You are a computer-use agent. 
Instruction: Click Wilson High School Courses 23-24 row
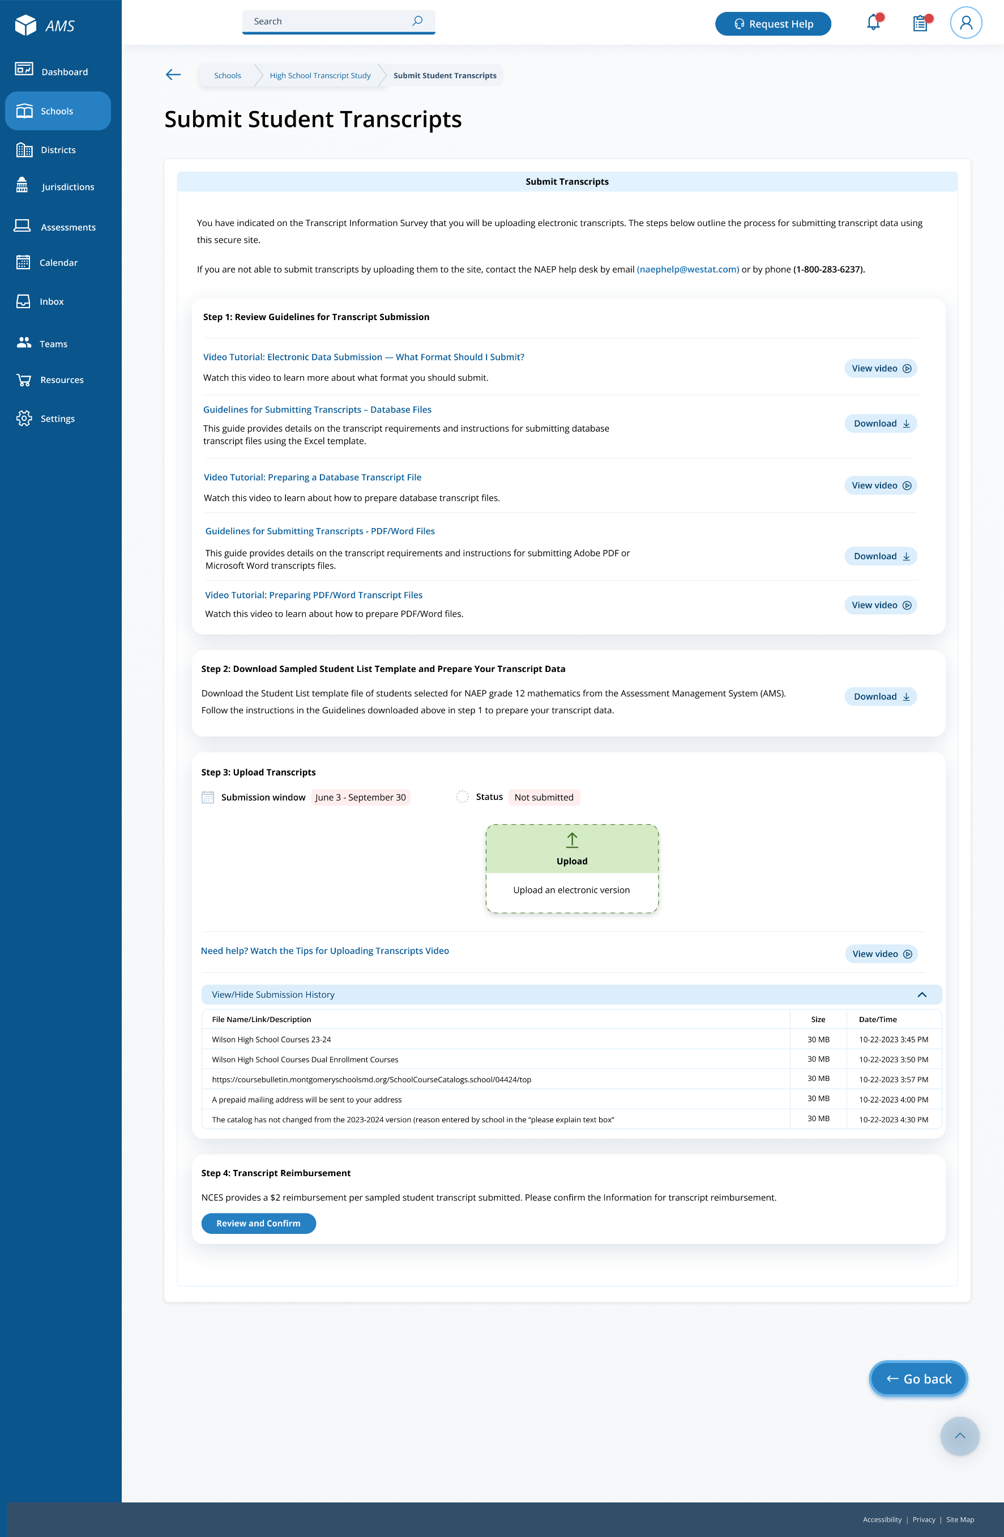(571, 1039)
